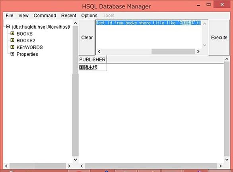Viewport: 233px width, 172px height.
Task: Open the Recent menu
Action: pyautogui.click(x=69, y=16)
